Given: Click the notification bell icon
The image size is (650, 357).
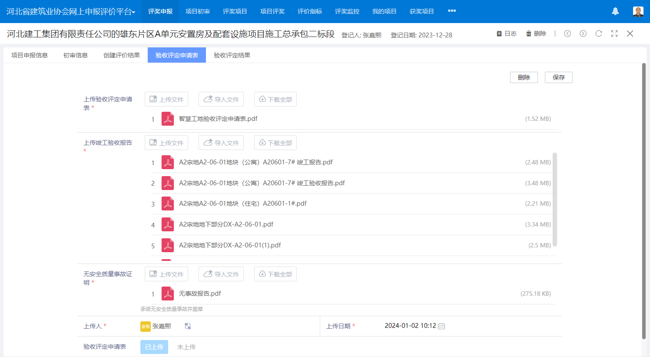Looking at the screenshot, I should pyautogui.click(x=615, y=11).
